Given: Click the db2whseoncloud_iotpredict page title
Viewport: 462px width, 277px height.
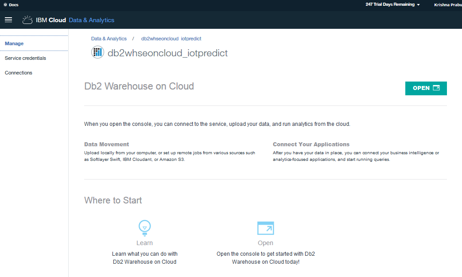Looking at the screenshot, I should [x=167, y=53].
